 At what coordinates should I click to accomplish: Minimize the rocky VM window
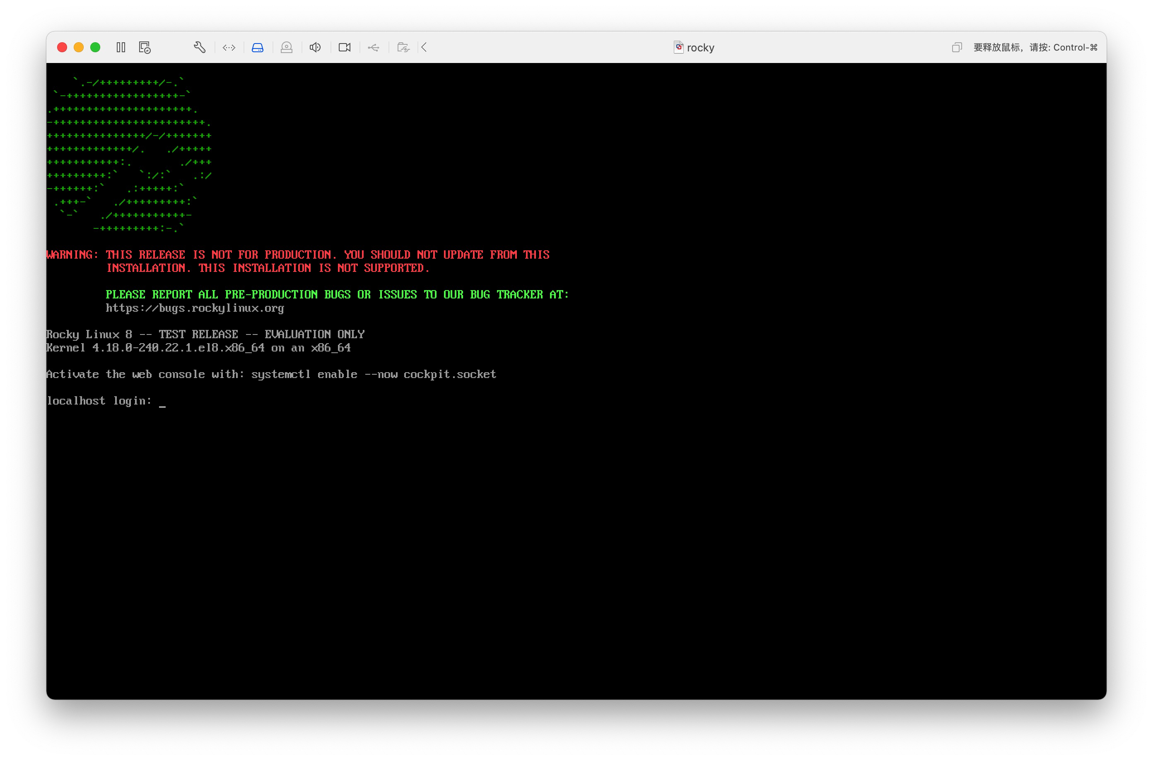click(x=79, y=47)
